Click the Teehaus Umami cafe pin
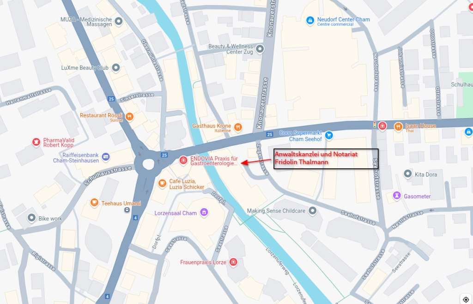Screen dimensions: 473x304 [94, 203]
